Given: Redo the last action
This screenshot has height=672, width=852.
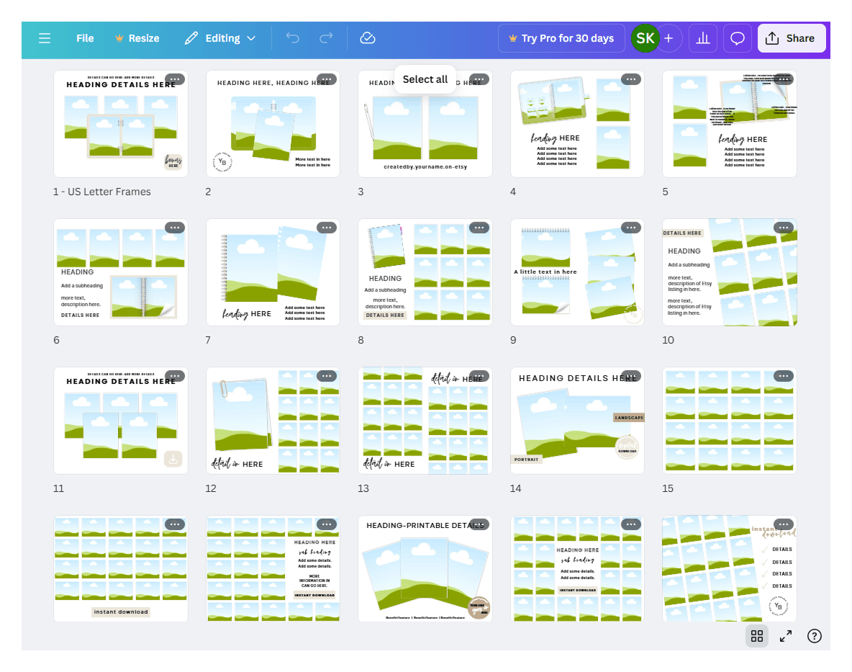Looking at the screenshot, I should (x=326, y=38).
